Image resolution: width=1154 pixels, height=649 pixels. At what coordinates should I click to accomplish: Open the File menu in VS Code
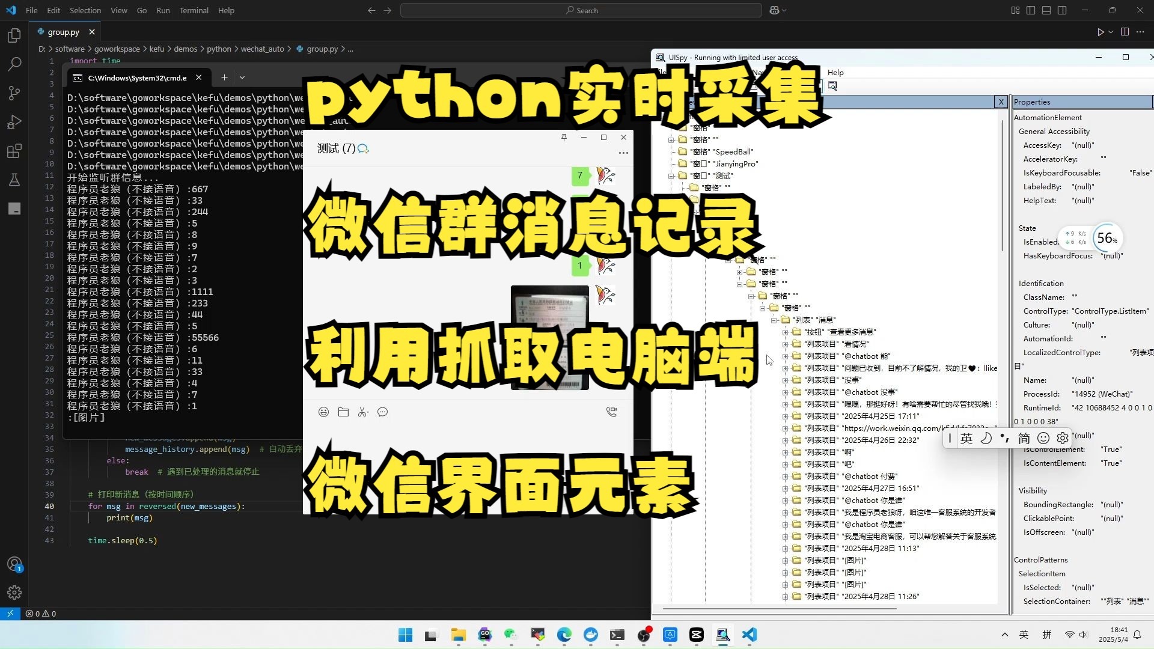pyautogui.click(x=32, y=10)
